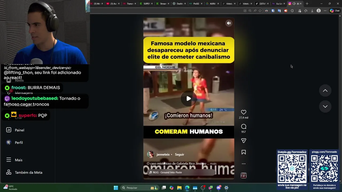This screenshot has width=342, height=192.
Task: Go to the previous reel
Action: click(325, 91)
